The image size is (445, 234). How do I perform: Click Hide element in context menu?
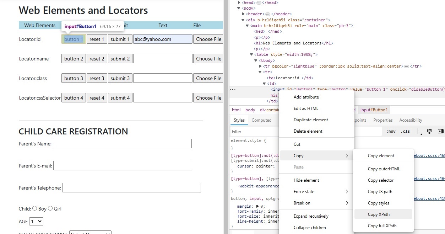click(x=316, y=180)
